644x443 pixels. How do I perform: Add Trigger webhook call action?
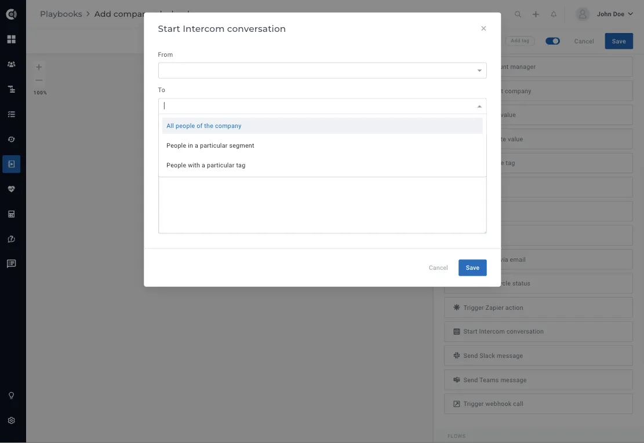[x=538, y=404]
